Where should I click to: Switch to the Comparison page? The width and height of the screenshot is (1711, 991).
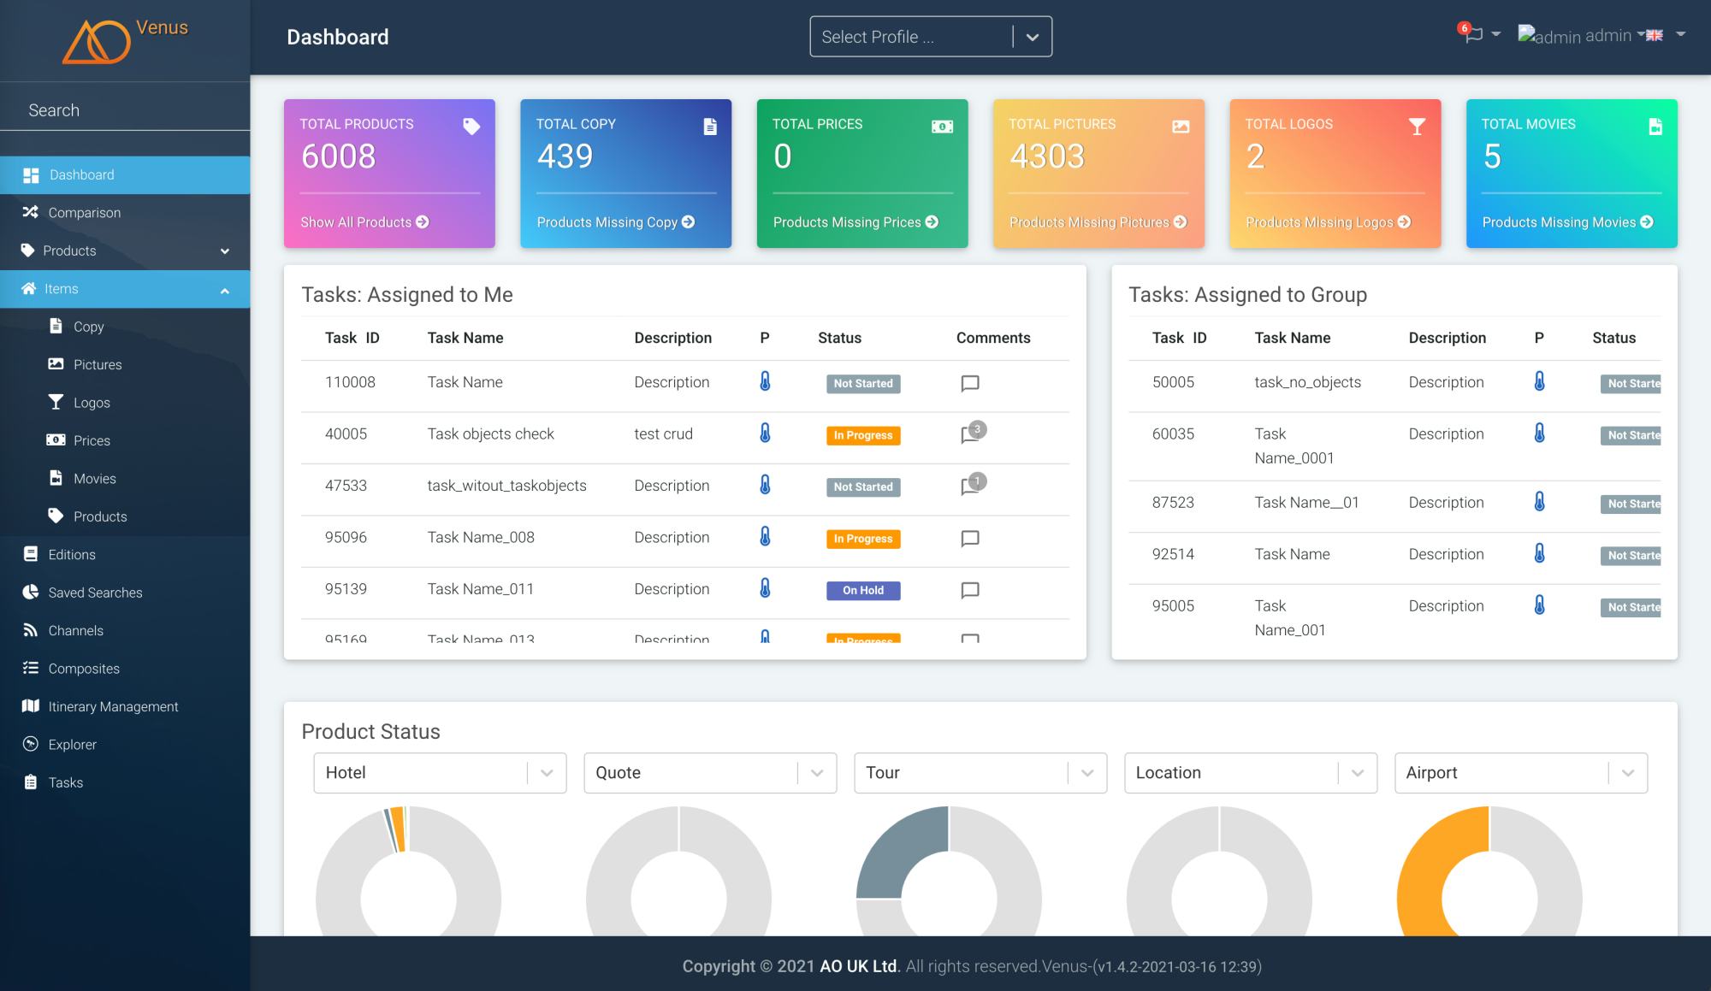(83, 212)
